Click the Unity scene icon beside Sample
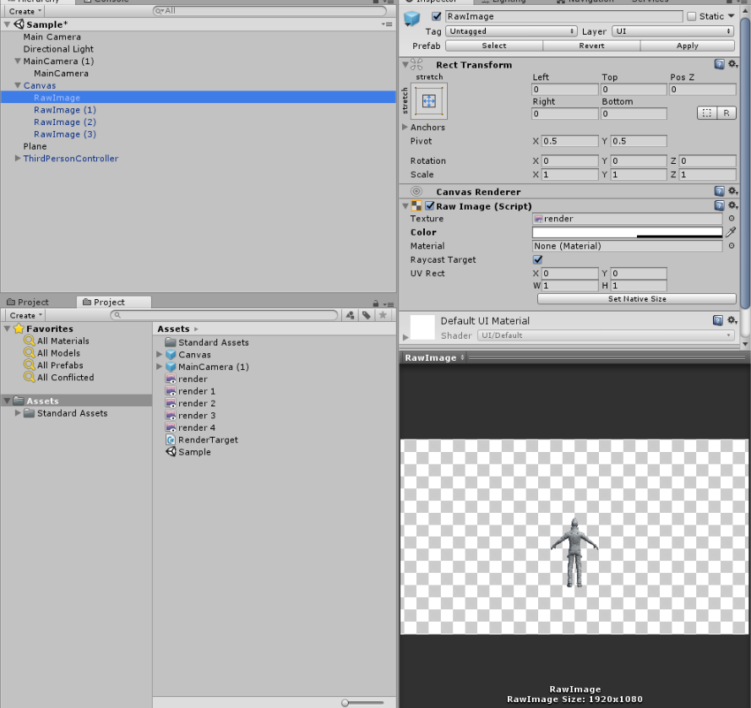The width and height of the screenshot is (751, 708). coord(19,24)
